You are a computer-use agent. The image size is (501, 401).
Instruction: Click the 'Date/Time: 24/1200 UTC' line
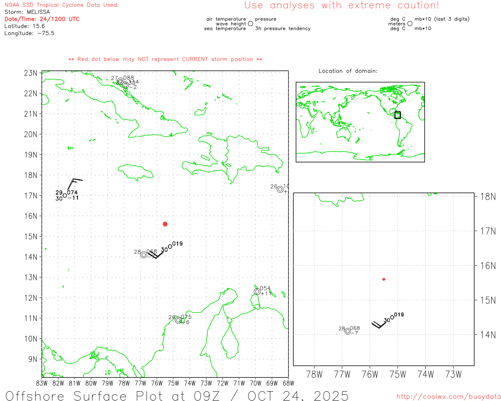(x=42, y=19)
